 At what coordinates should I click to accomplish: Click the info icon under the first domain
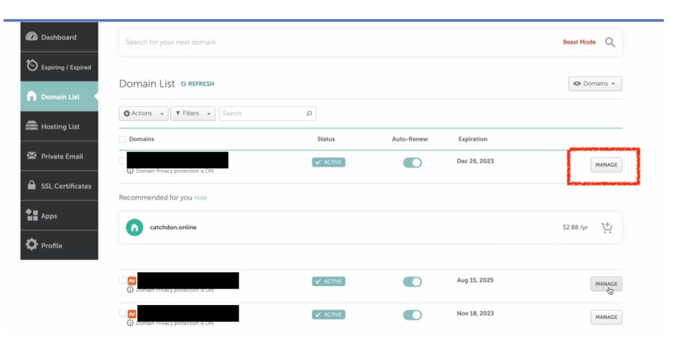point(130,171)
